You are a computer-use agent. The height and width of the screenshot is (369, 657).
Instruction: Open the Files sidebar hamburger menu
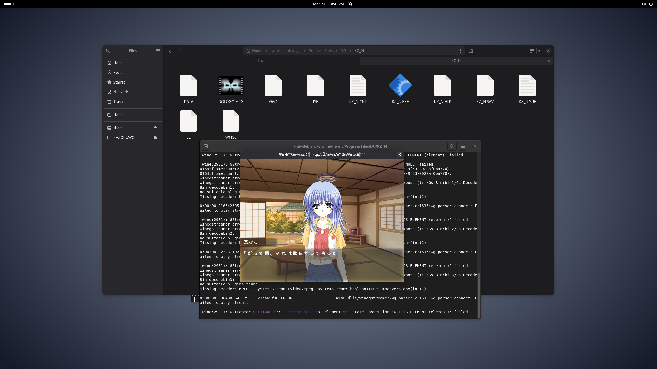tap(158, 51)
